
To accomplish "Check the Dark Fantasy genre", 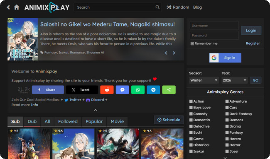I will click(x=227, y=114).
